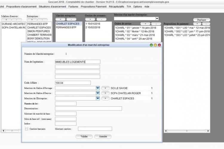Open Sélection de l'Entreprise dropdown

98,98
